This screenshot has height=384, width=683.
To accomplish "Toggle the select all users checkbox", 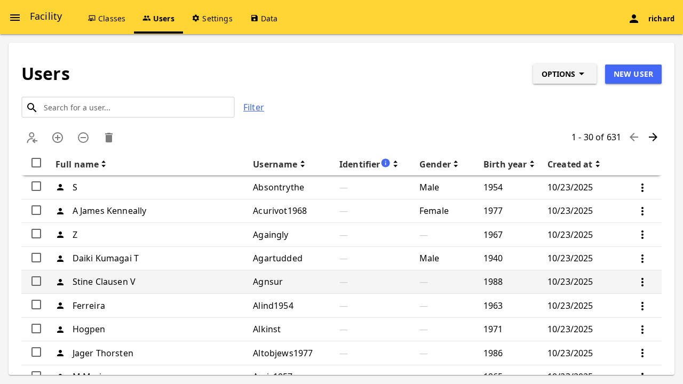I will 36,163.
